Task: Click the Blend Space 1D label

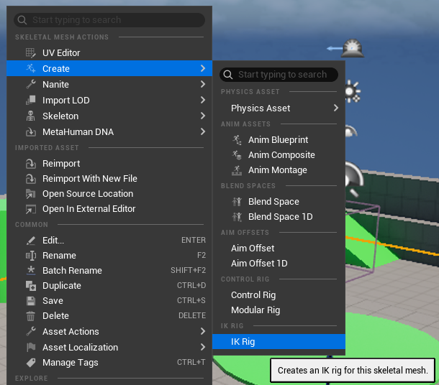Action: [x=280, y=216]
